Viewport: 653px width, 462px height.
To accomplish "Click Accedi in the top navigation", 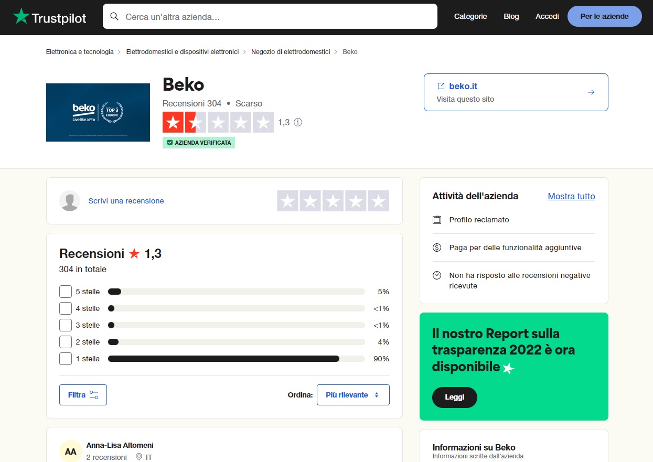I will click(547, 16).
